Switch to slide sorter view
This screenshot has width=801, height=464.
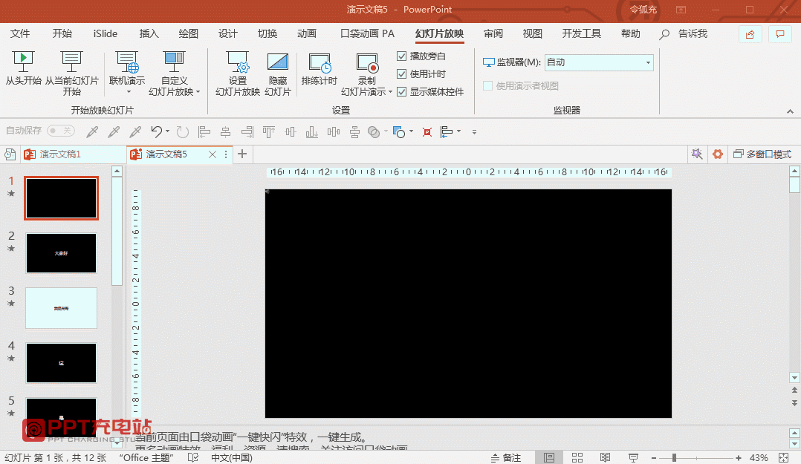click(x=577, y=458)
